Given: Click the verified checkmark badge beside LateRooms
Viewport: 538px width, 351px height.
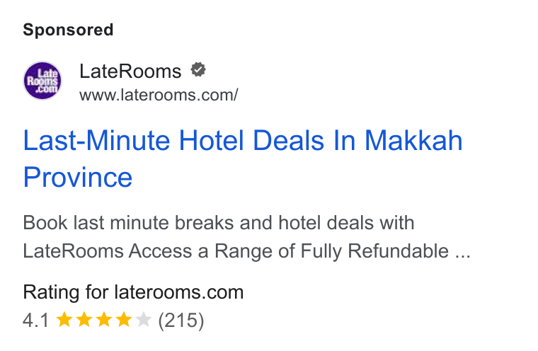Looking at the screenshot, I should (x=198, y=70).
